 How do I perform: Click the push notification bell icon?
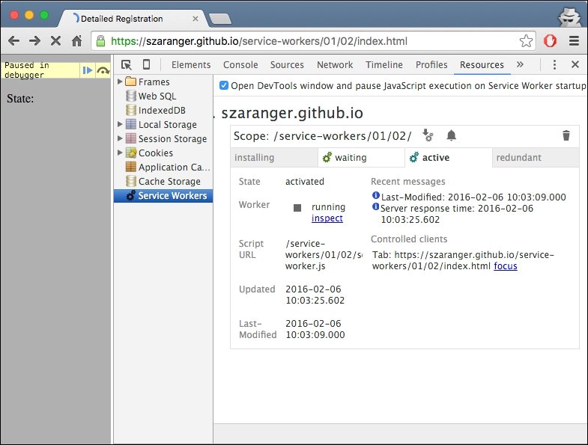click(451, 135)
